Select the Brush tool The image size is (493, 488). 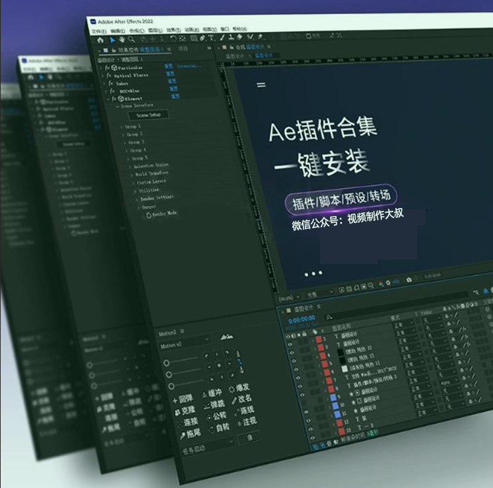[x=222, y=37]
